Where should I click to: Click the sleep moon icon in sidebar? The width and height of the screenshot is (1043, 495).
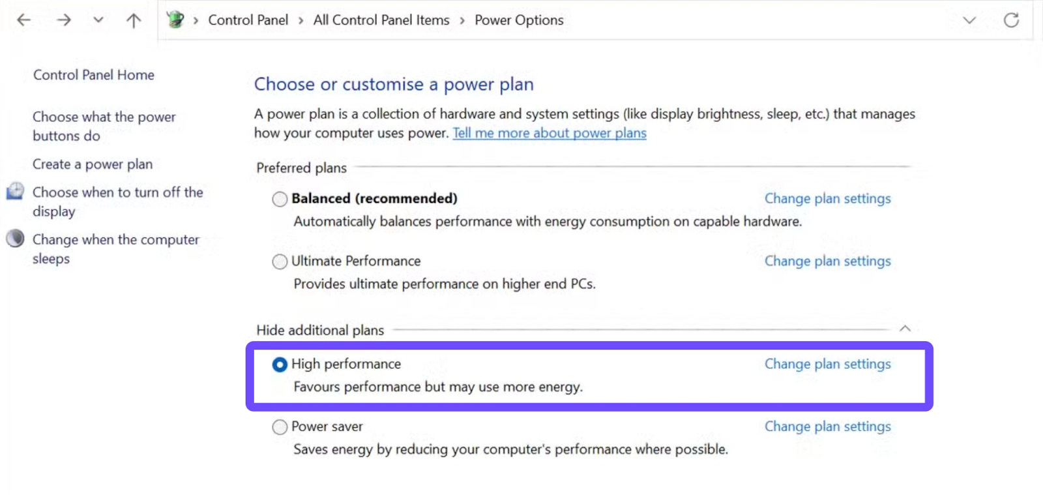(x=16, y=239)
